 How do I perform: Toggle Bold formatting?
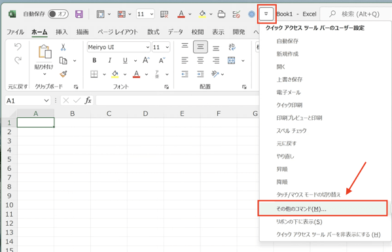[x=94, y=60]
